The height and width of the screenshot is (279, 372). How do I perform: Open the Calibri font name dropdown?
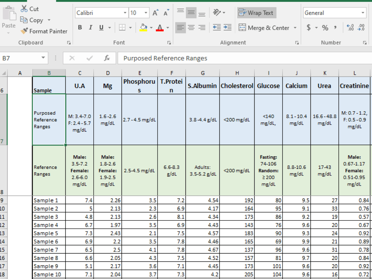tap(125, 13)
